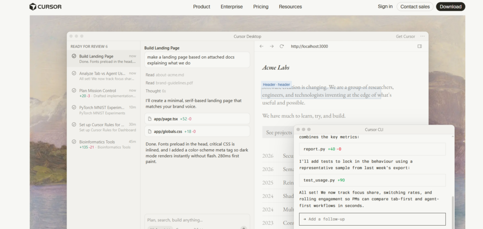Open the three-dots menu in Cursor Desktop
483x229 pixels.
422,36
